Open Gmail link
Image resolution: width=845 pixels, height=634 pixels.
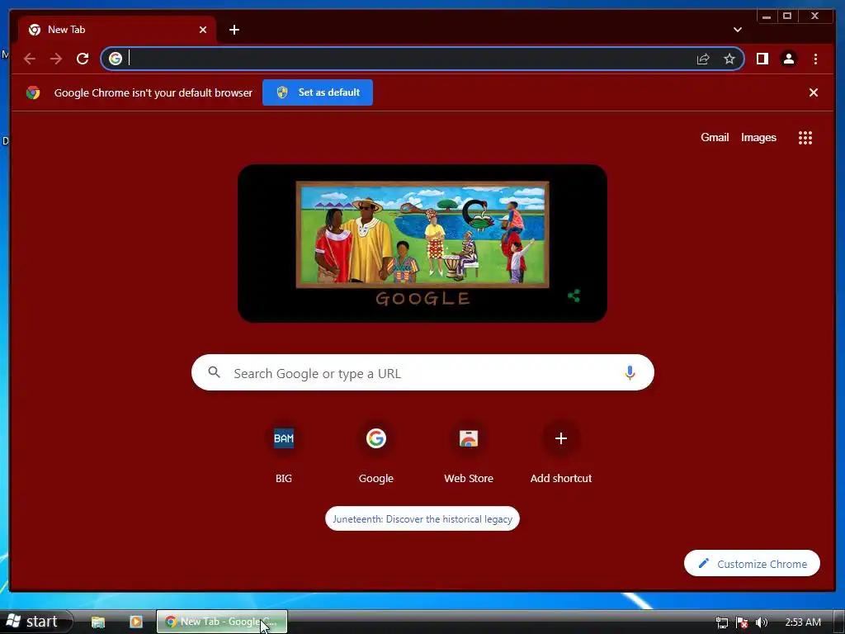[715, 138]
